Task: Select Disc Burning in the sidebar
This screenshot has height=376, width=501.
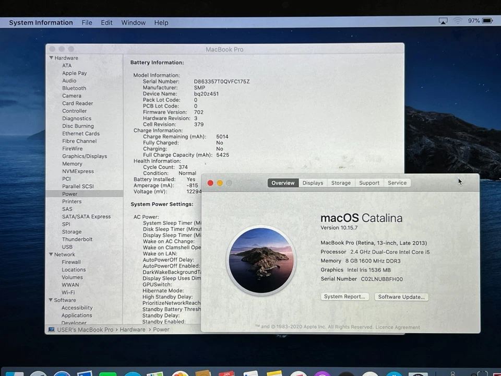Action: (78, 126)
